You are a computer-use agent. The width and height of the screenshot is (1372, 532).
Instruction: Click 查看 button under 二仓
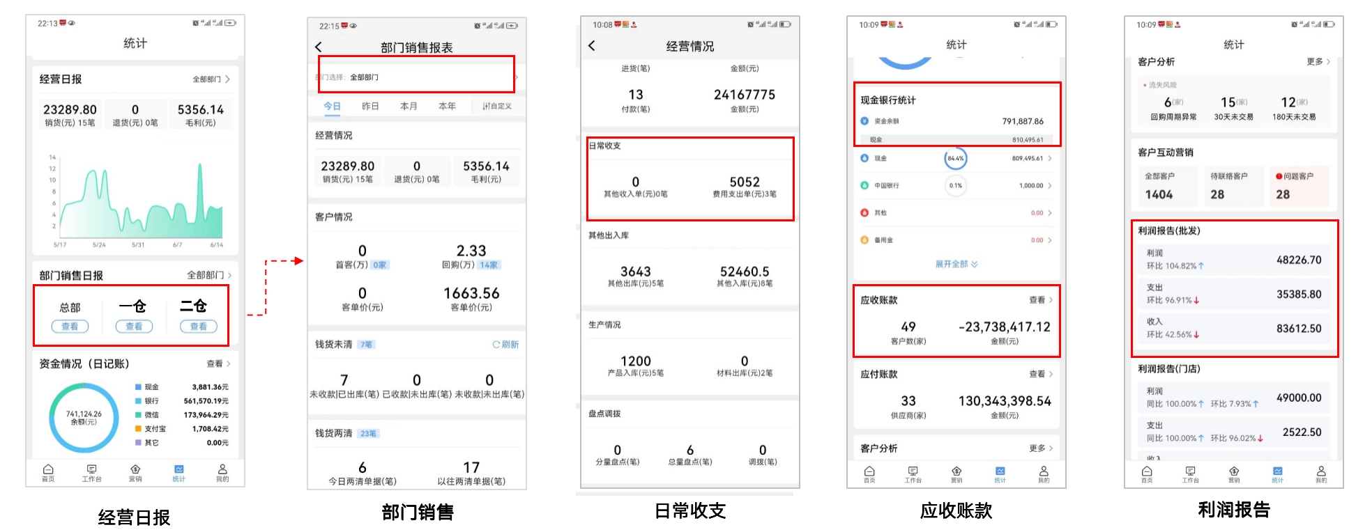pyautogui.click(x=199, y=327)
